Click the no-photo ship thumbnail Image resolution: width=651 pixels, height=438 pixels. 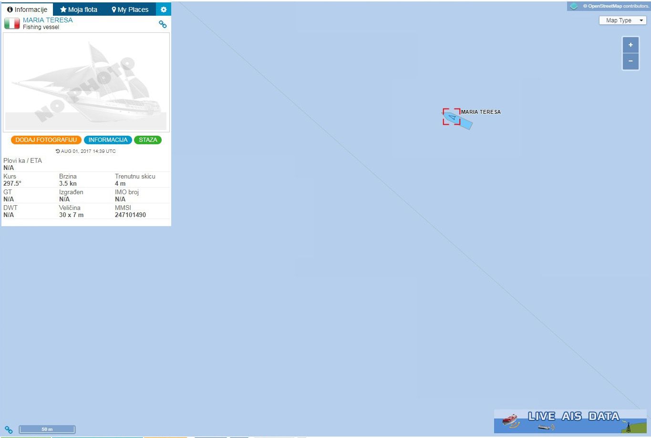pyautogui.click(x=86, y=82)
